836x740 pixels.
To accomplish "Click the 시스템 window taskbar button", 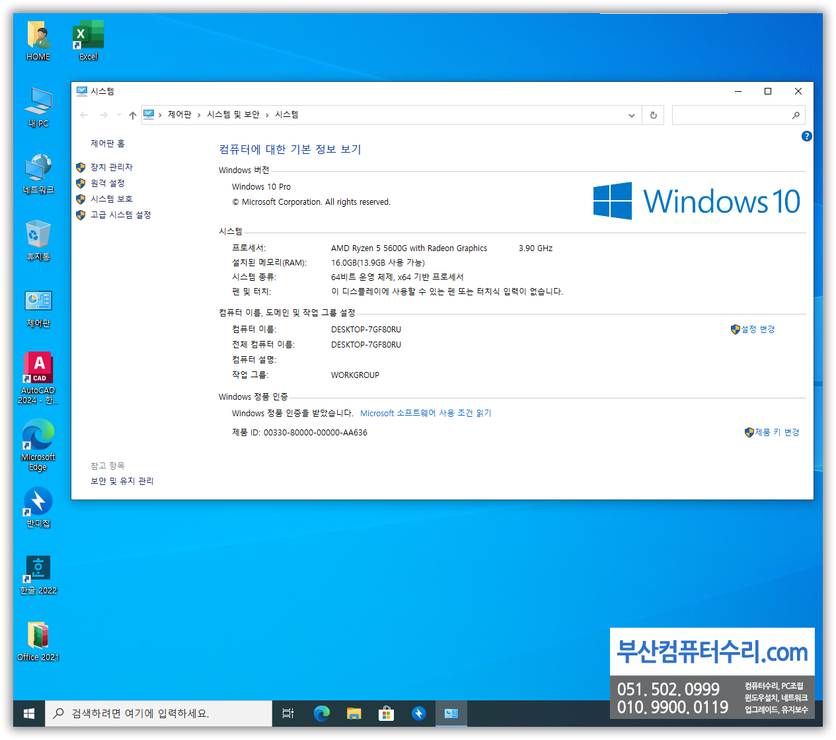I will click(x=451, y=714).
